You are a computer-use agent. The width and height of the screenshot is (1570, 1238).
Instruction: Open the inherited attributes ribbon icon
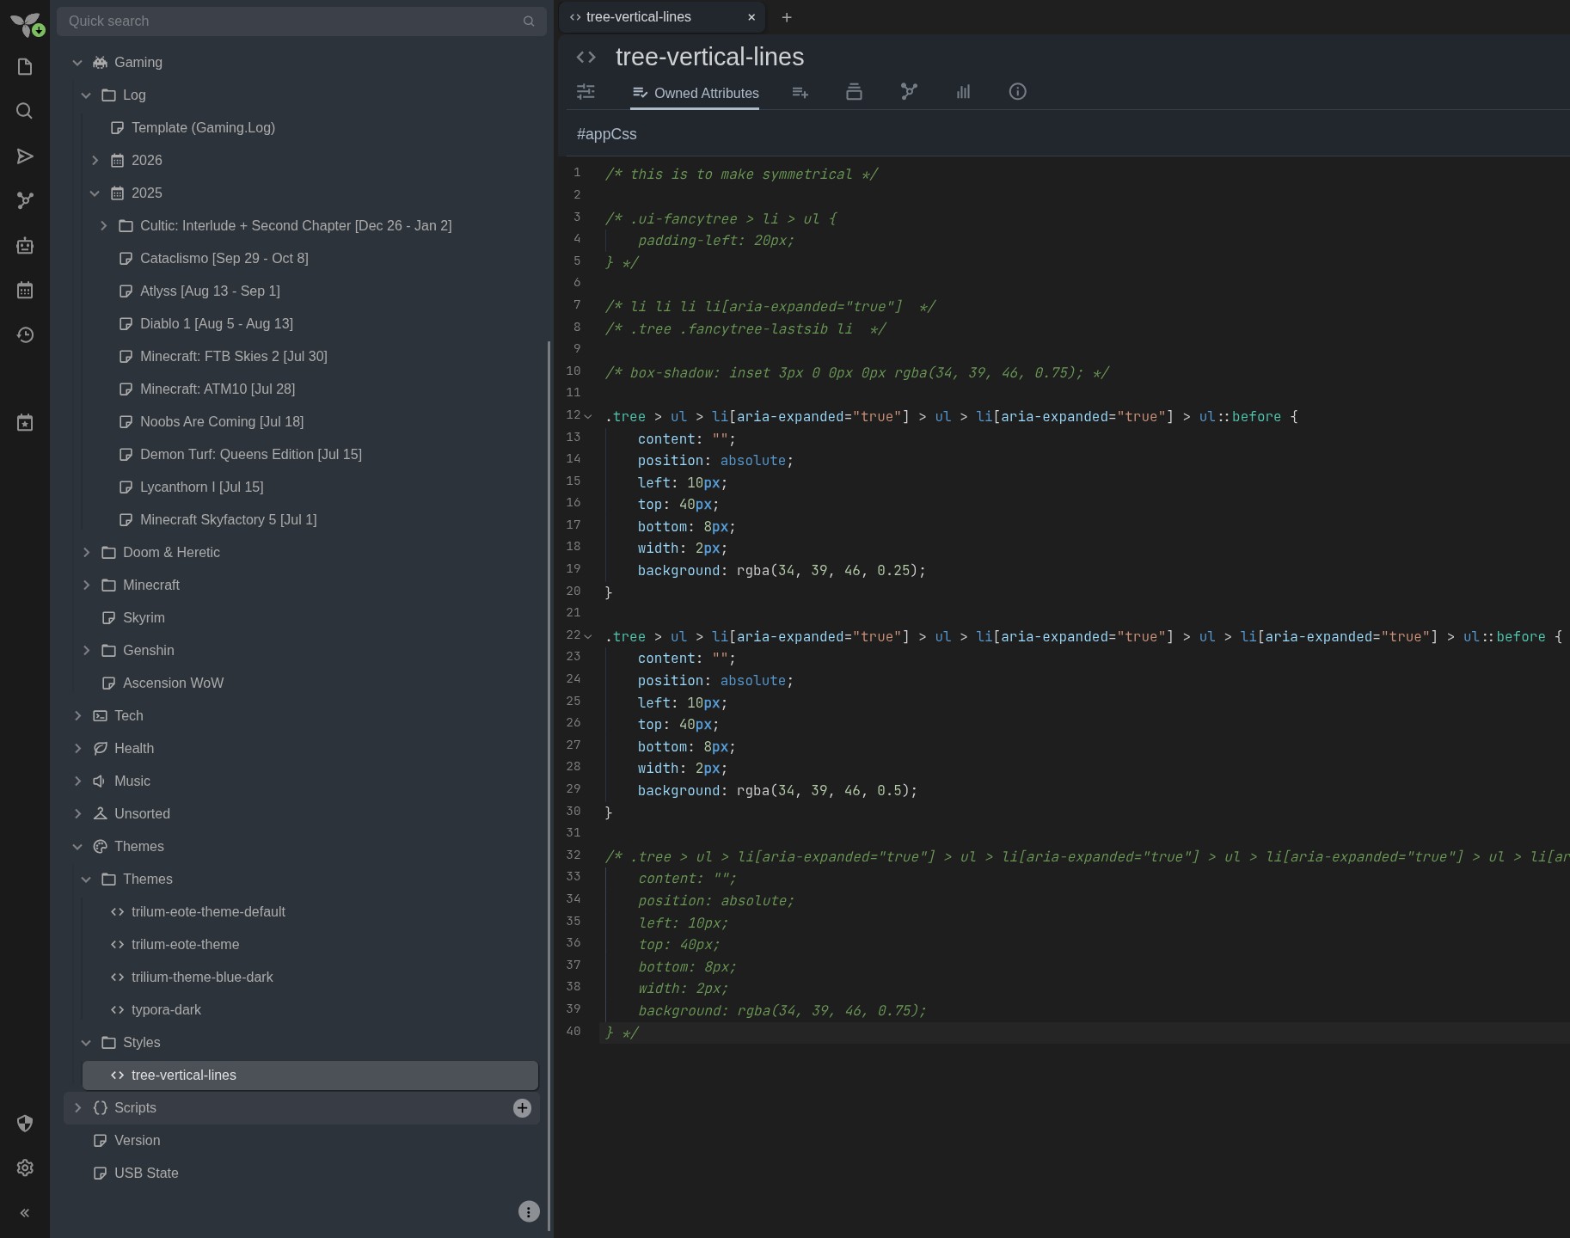[x=800, y=92]
